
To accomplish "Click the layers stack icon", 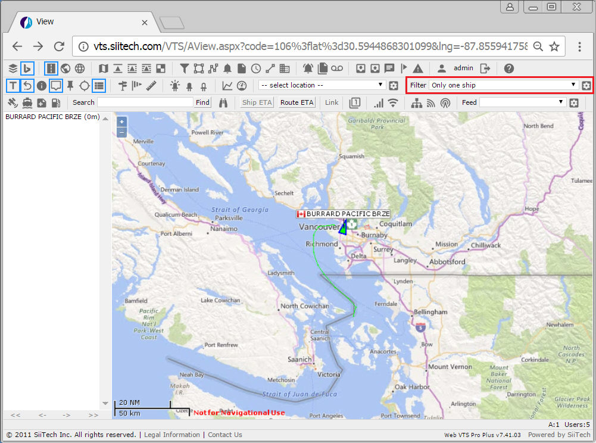I will (13, 68).
